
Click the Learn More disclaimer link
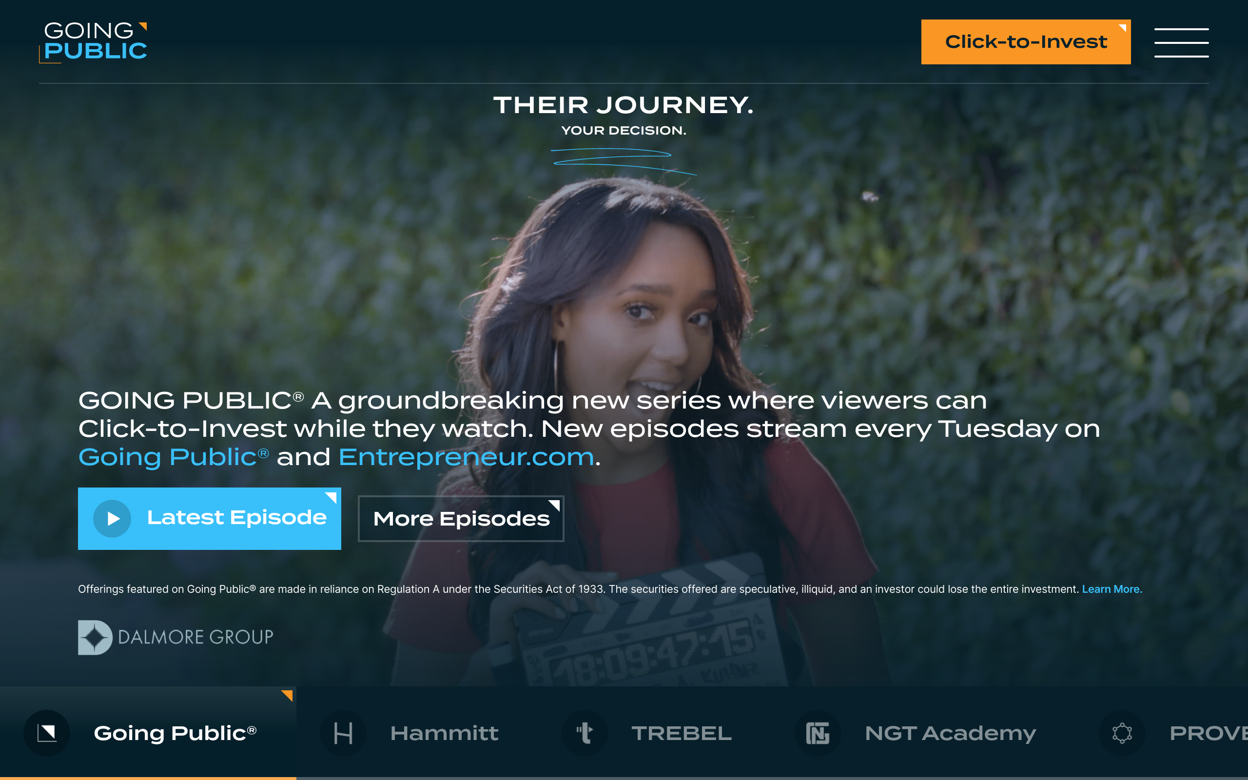pos(1112,589)
